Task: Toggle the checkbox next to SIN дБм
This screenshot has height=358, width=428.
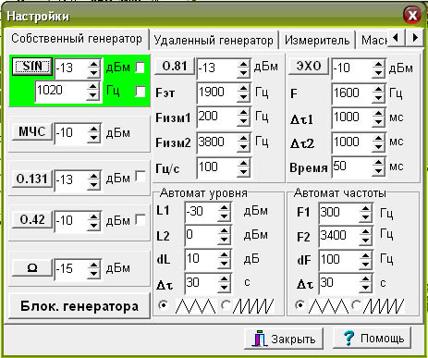Action: point(141,68)
